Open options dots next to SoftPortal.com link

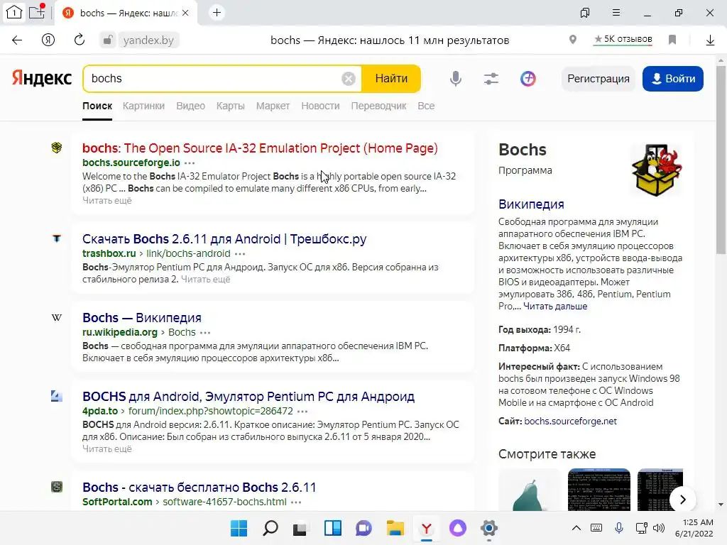296,502
